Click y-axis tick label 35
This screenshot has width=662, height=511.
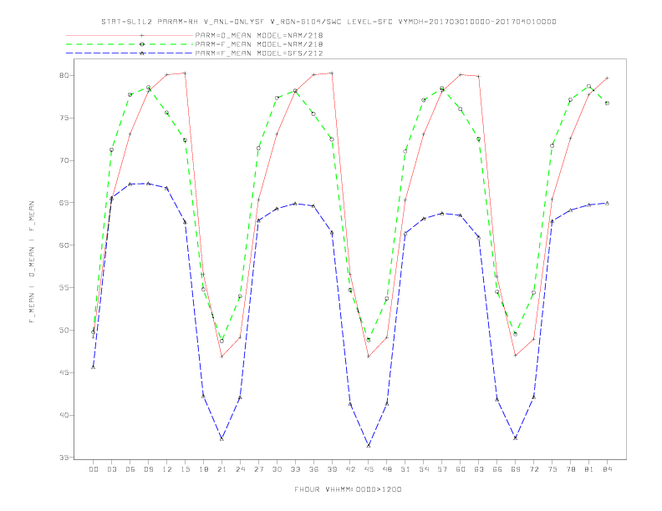64,458
